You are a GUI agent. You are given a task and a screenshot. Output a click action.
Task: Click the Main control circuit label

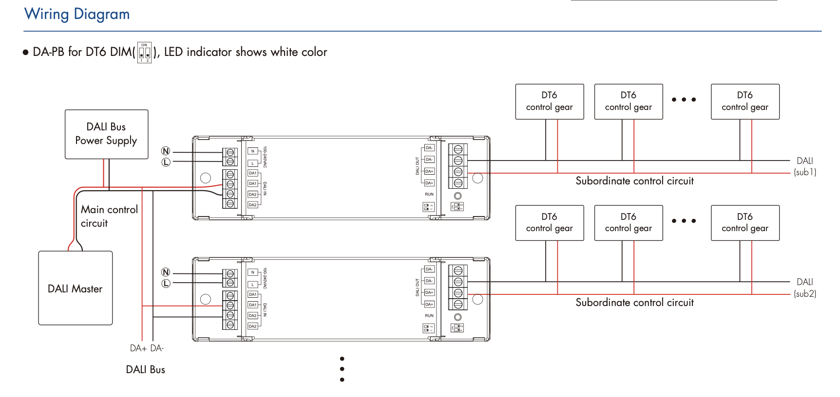click(x=109, y=216)
